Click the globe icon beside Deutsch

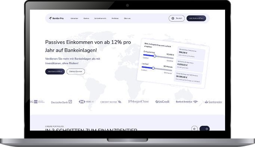173,18
